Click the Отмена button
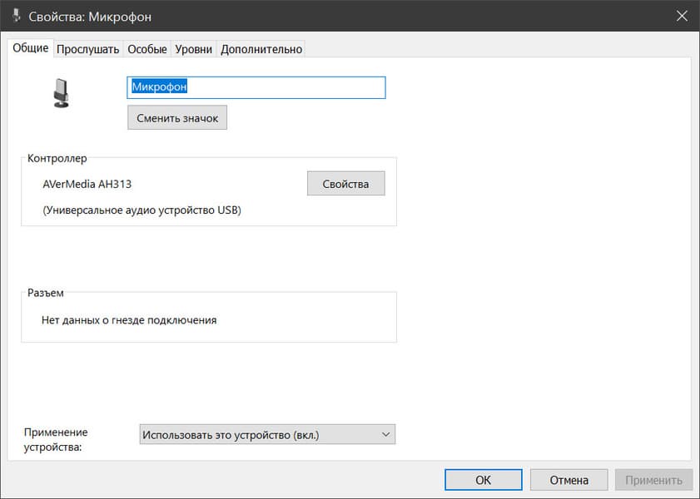Viewport: 700px width, 499px height. (x=568, y=480)
